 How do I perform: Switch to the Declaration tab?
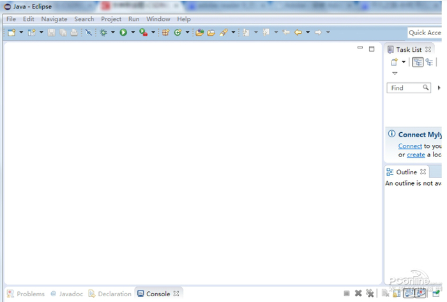(110, 294)
